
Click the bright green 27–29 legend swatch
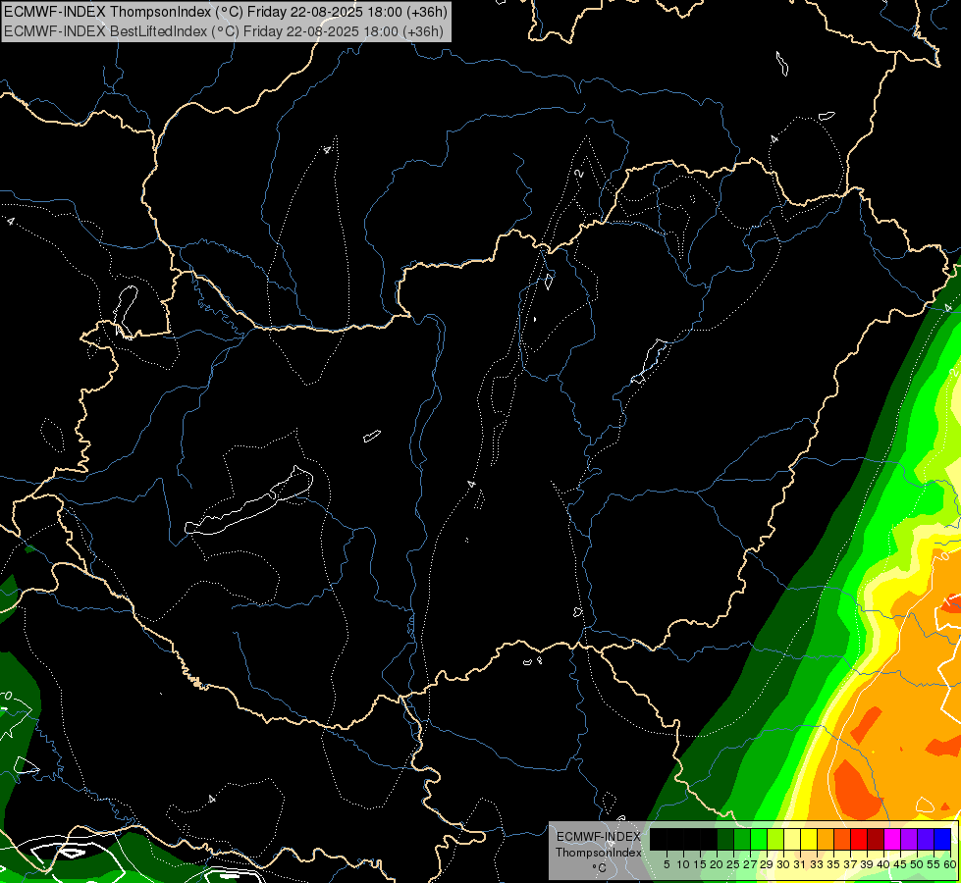click(x=759, y=840)
